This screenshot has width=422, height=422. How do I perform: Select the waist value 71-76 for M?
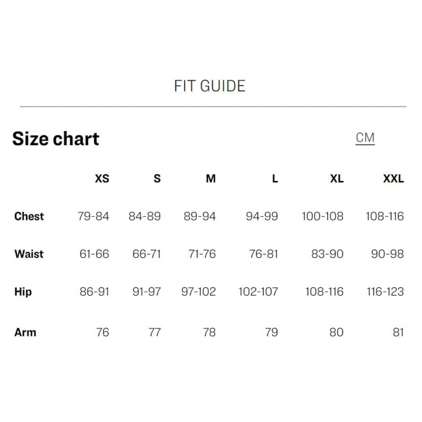[202, 254]
